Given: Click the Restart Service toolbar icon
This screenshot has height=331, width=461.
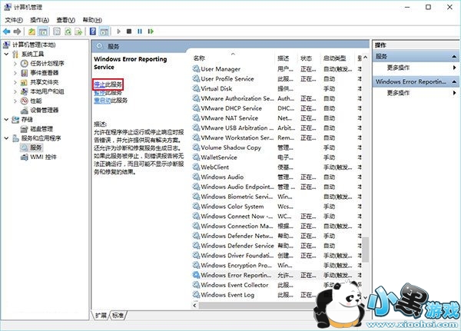Looking at the screenshot, I should 151,31.
